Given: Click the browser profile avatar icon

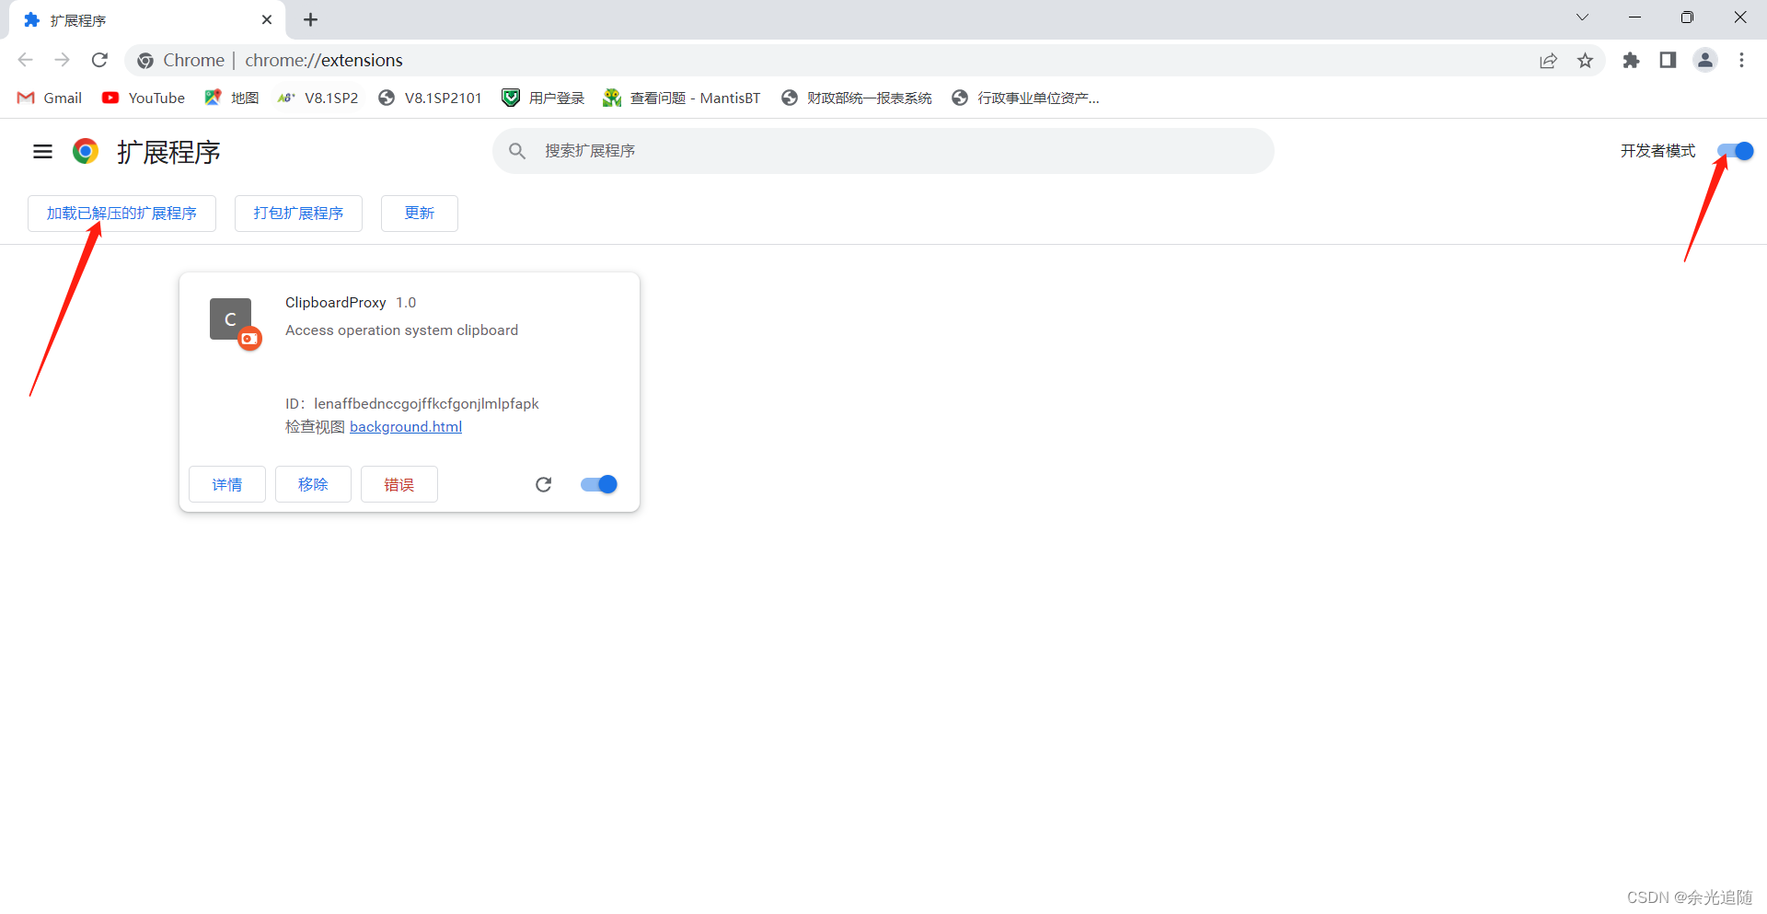Looking at the screenshot, I should [x=1705, y=60].
